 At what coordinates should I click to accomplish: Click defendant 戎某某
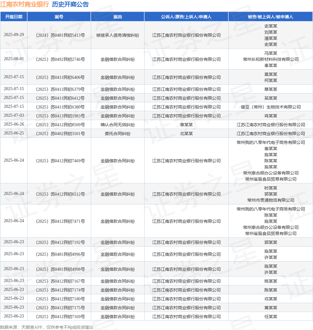(x=271, y=299)
